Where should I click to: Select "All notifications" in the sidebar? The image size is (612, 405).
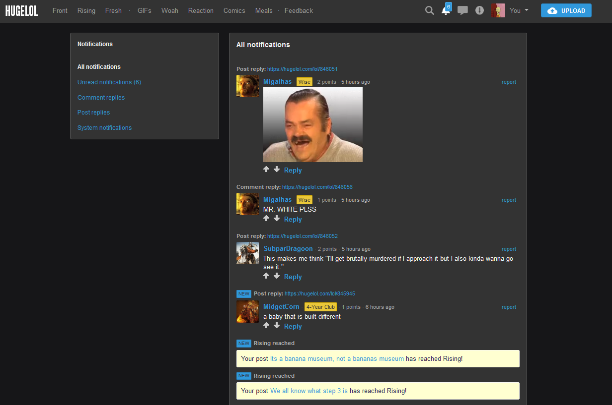pyautogui.click(x=99, y=67)
